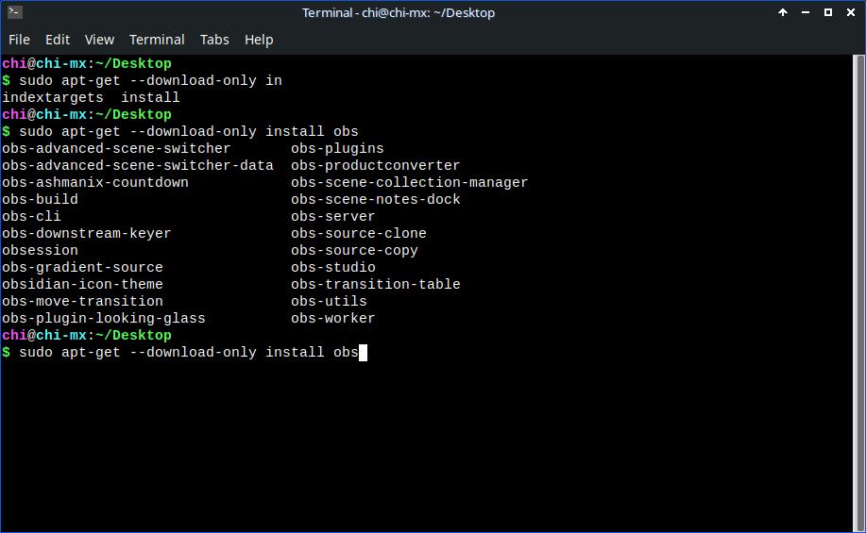Open the Help menu
Viewport: 866px width, 533px height.
(259, 40)
